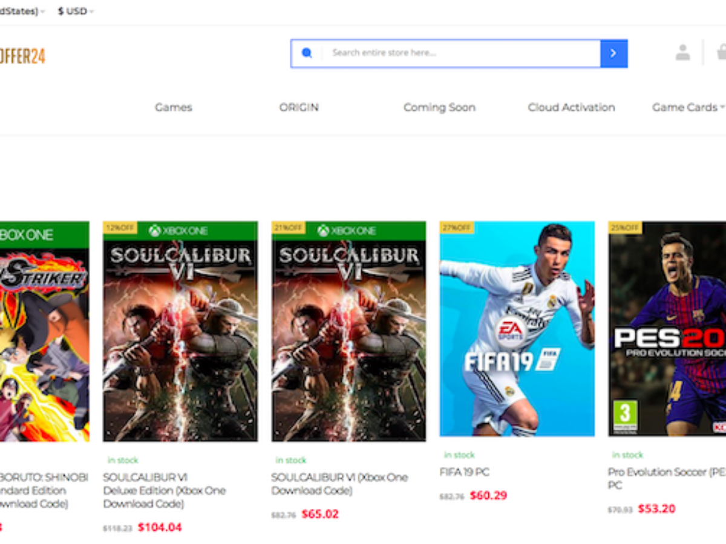Select the FIFA 19 cover thumbnail
The height and width of the screenshot is (544, 726).
517,329
